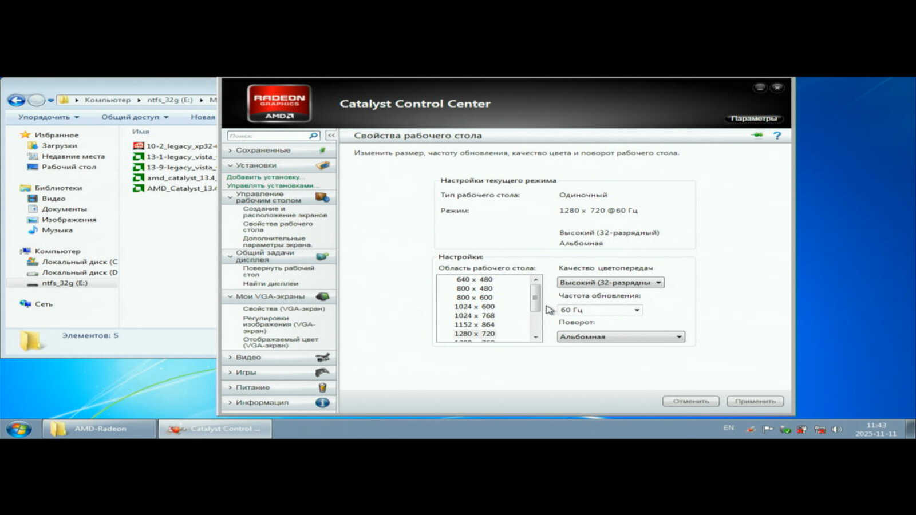Collapse the Управление рабочим столом section
Screen dimensions: 916x515
tap(230, 197)
